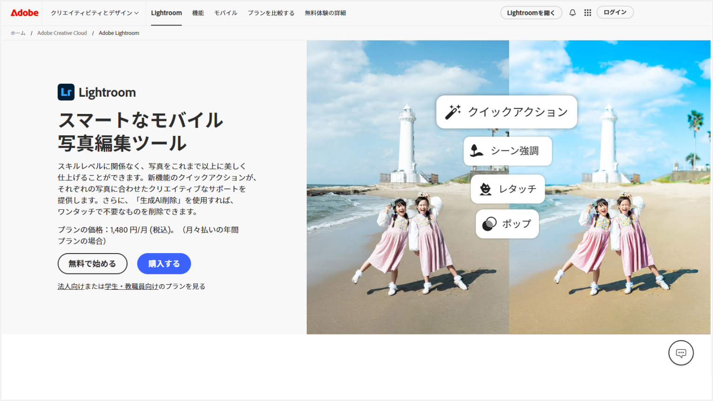
Task: Select the クイックアクション magic wand icon
Action: (453, 111)
